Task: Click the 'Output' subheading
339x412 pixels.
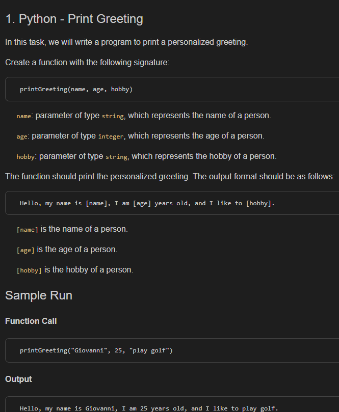Action: 18,379
